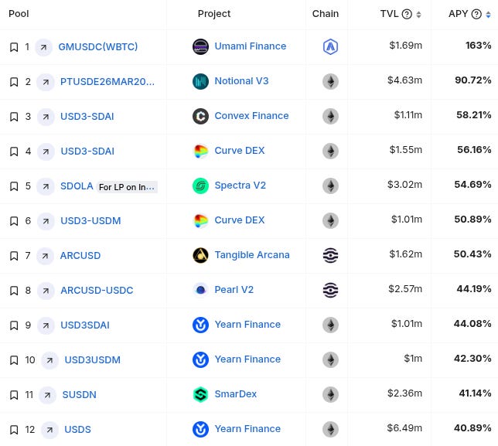498x446 pixels.
Task: Click Arbitrum chain icon in GMUSDC row
Action: [x=330, y=46]
